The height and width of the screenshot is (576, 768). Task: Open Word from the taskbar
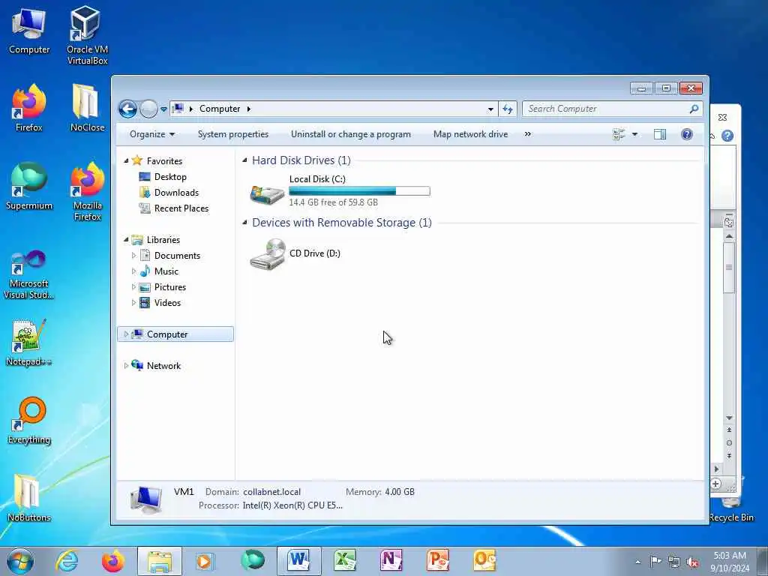(x=299, y=561)
